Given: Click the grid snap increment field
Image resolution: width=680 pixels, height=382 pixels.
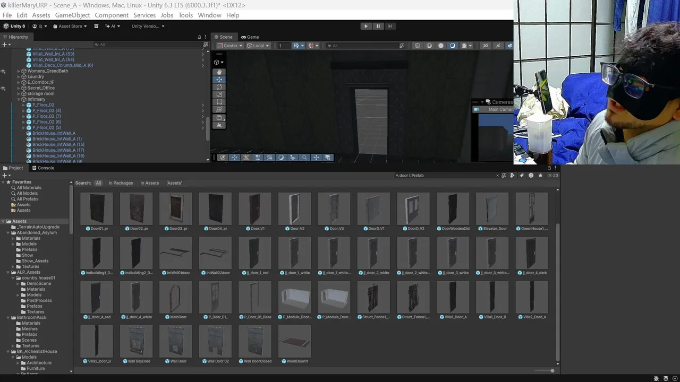Looking at the screenshot, I should 283,46.
